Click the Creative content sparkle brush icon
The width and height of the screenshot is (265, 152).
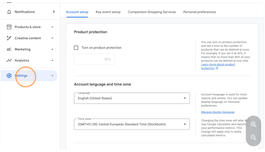(x=9, y=38)
